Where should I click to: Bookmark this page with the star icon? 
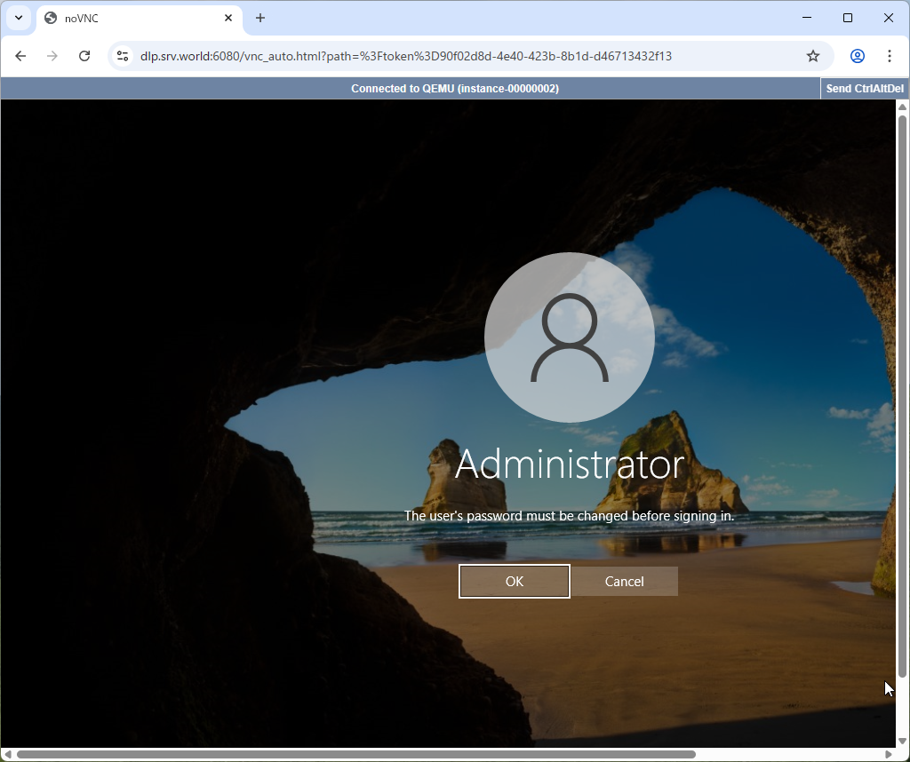[813, 56]
